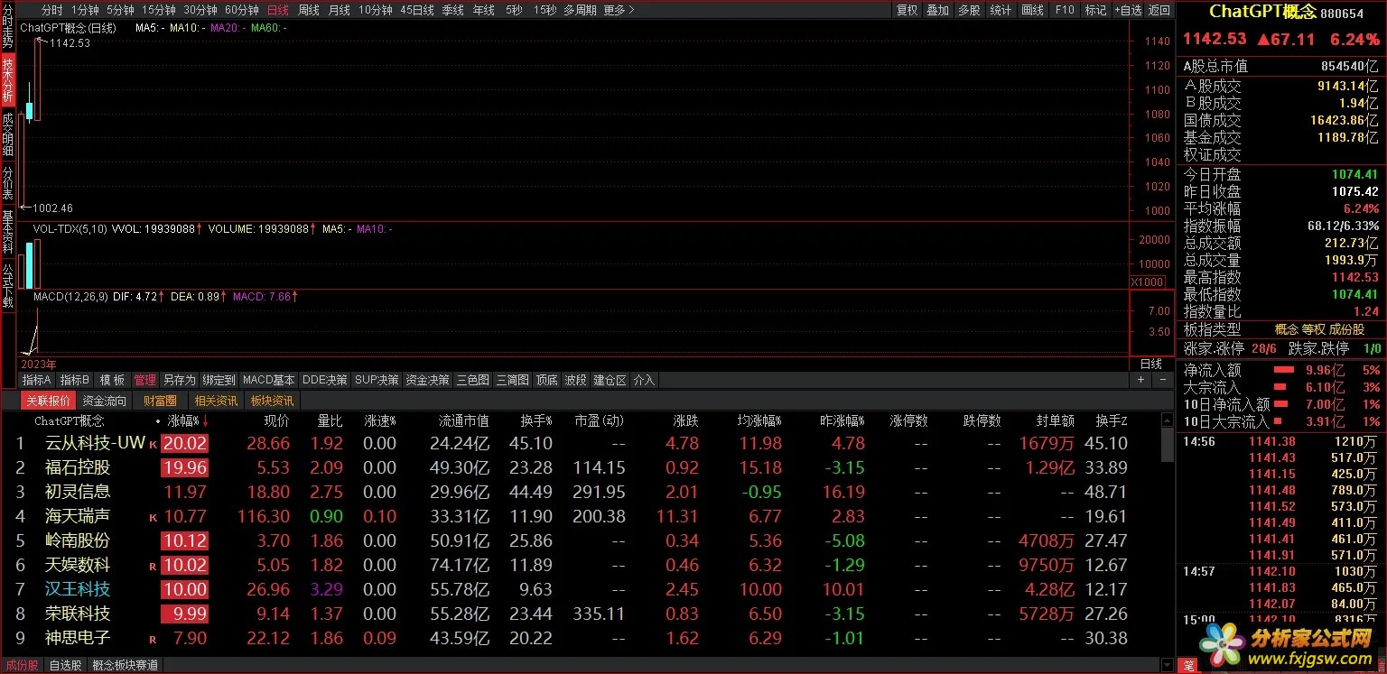Screen dimensions: 1387x674
Task: Select the 自选股 bottom tab
Action: tap(65, 666)
